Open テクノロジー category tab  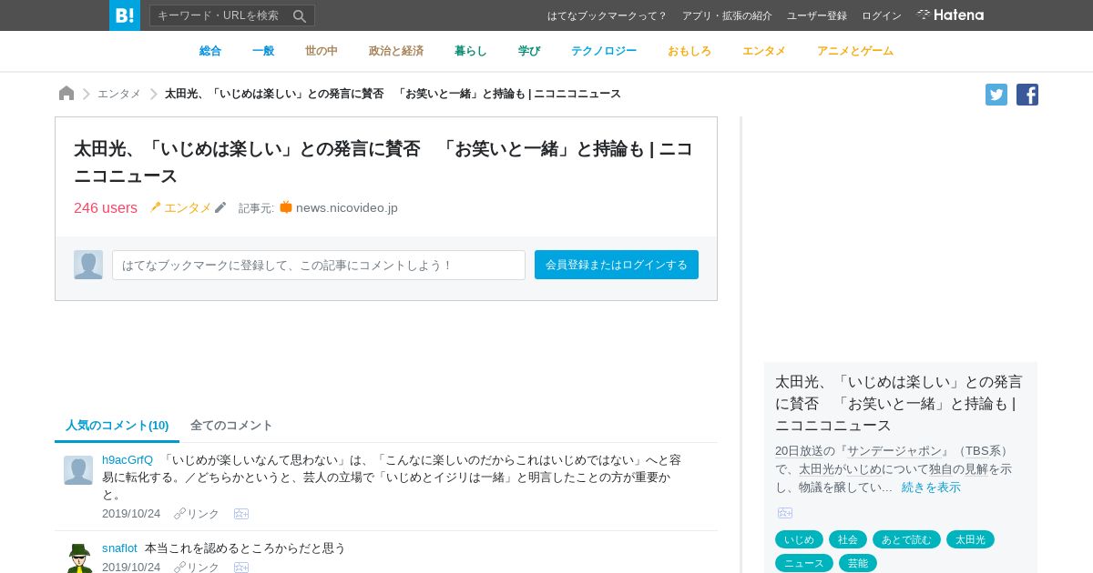[604, 51]
